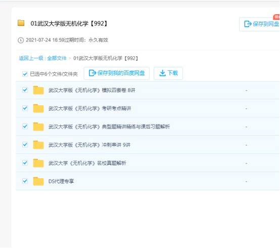Open the folder icon for 模拟四套卷 8讲
Viewport: 280px width, 248px height.
coord(38,90)
